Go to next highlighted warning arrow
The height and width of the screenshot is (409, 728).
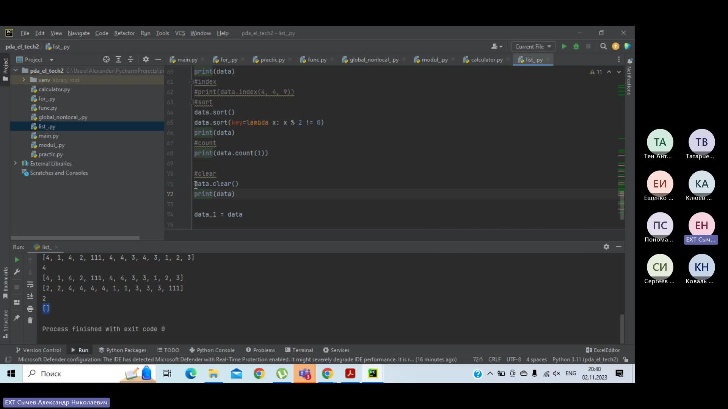tap(619, 72)
